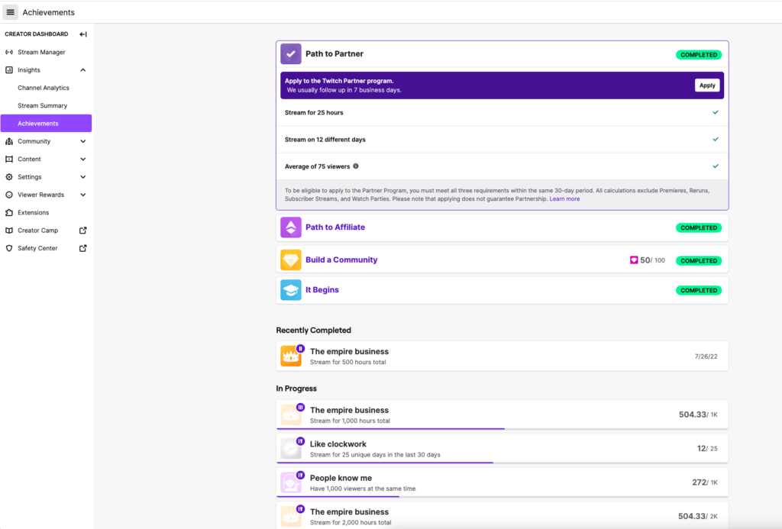Click the Path to Partner checkmark badge
Screen dimensions: 782x529
tap(291, 54)
